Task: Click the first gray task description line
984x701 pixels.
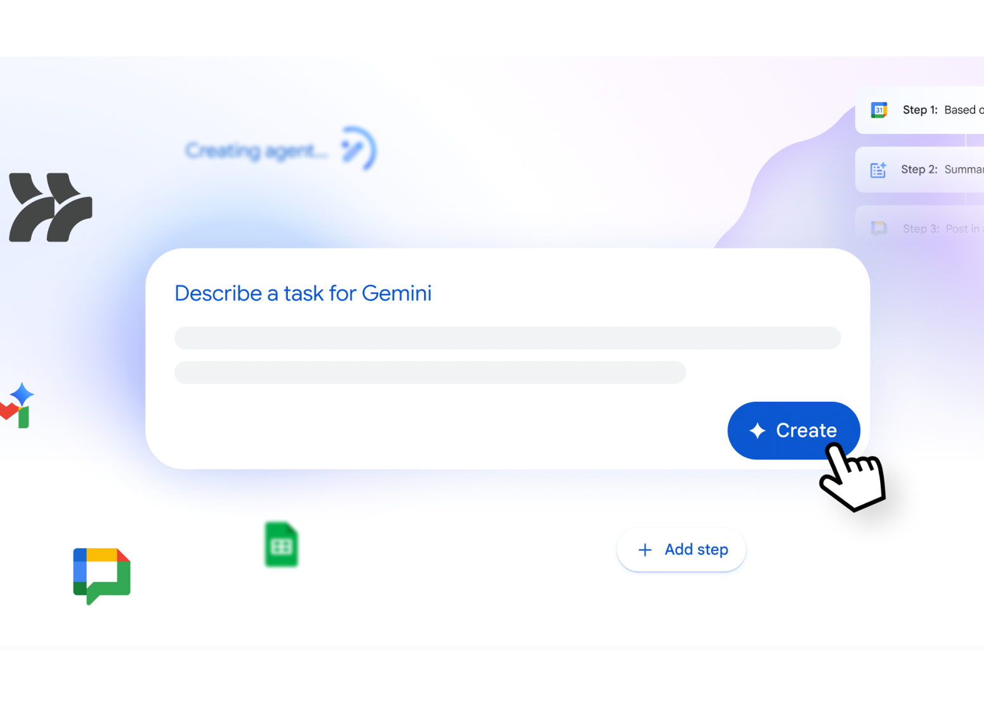Action: click(508, 338)
